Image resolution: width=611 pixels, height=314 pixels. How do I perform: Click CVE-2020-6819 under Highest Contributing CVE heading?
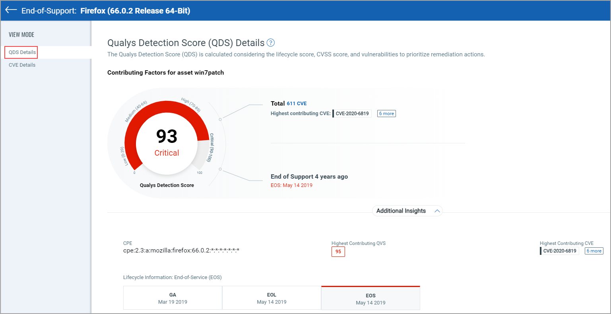tap(560, 251)
